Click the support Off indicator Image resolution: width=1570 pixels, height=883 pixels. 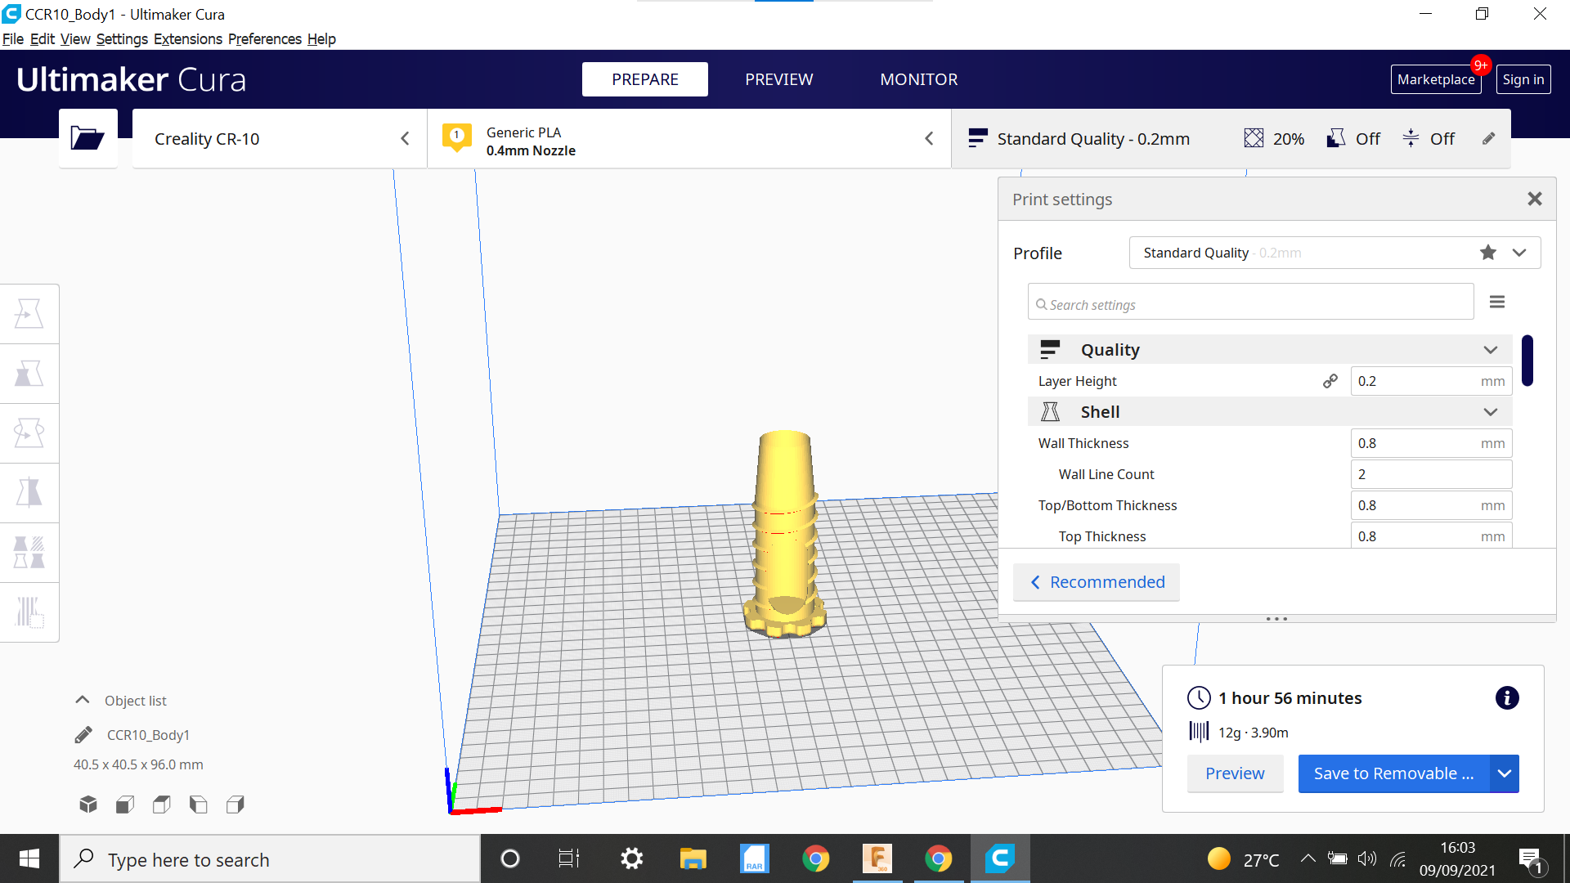pos(1354,139)
